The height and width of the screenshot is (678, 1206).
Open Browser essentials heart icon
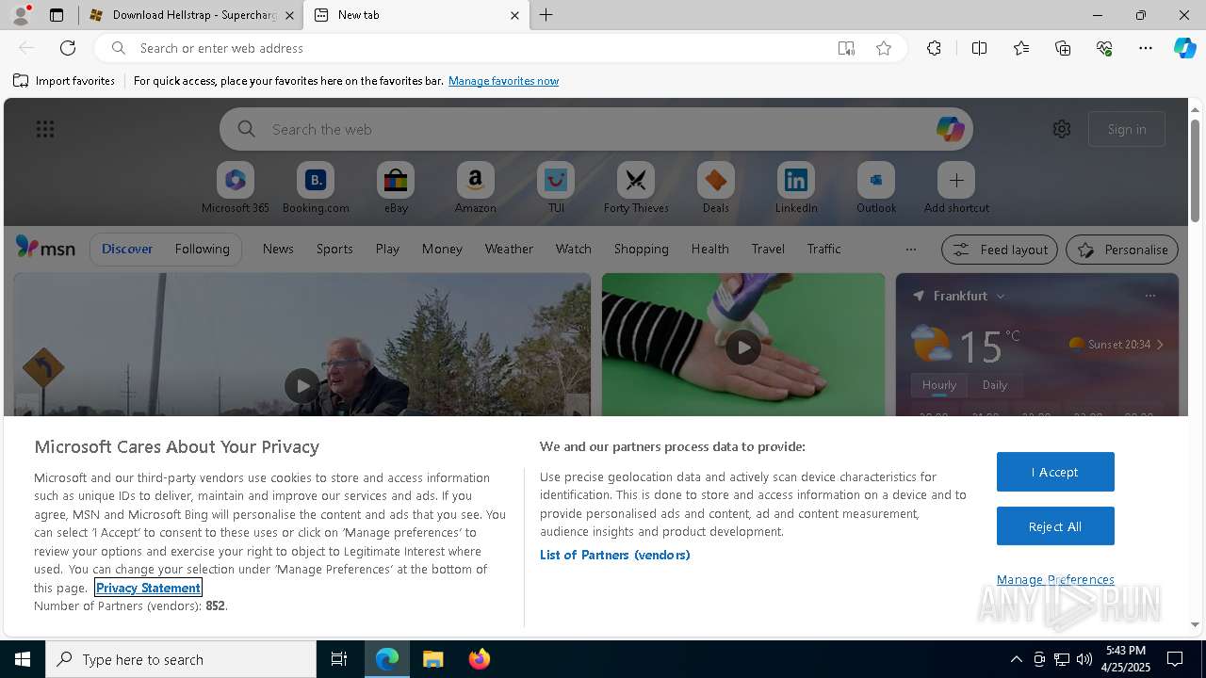click(x=1104, y=48)
